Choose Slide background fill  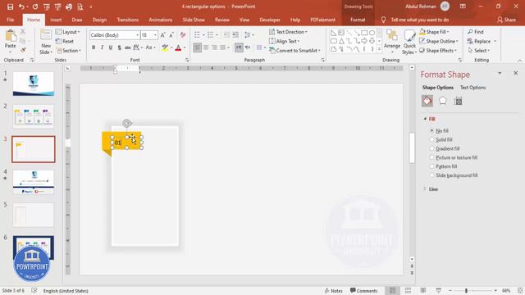coord(432,175)
